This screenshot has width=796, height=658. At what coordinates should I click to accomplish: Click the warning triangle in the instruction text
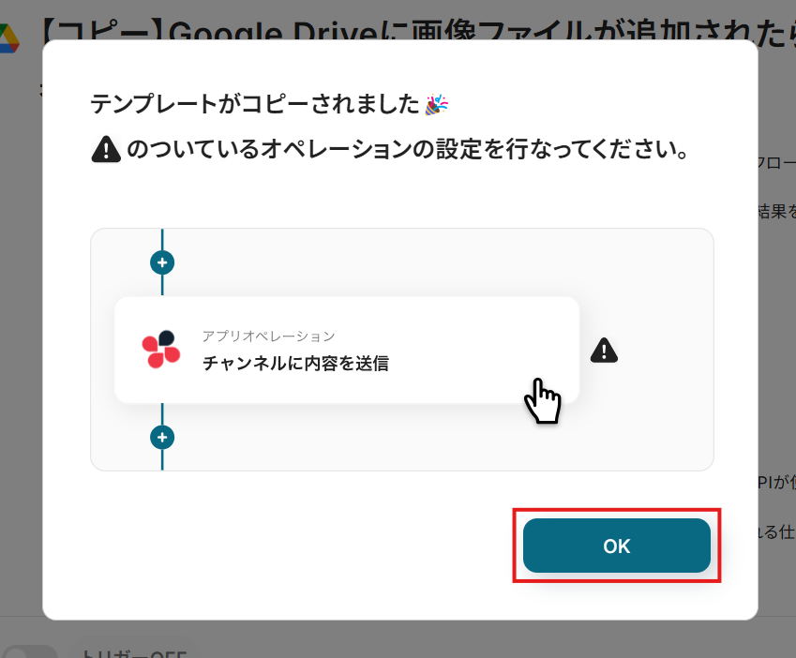coord(106,149)
